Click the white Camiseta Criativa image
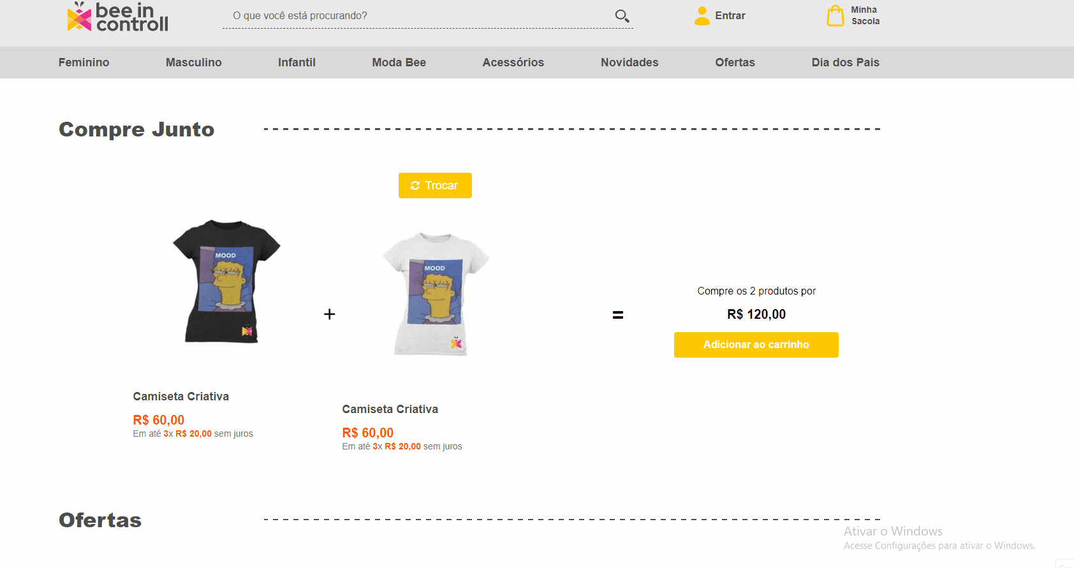The width and height of the screenshot is (1074, 568). [x=435, y=295]
